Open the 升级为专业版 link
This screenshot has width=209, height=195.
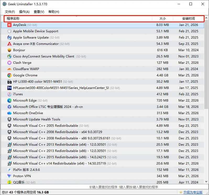point(193,192)
